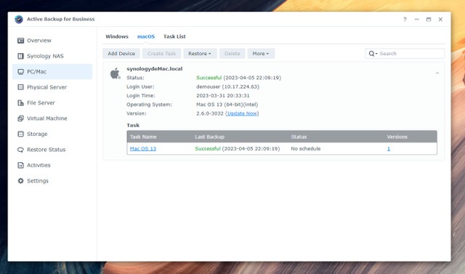The image size is (465, 274).
Task: Click the Versions column header
Action: (x=397, y=137)
